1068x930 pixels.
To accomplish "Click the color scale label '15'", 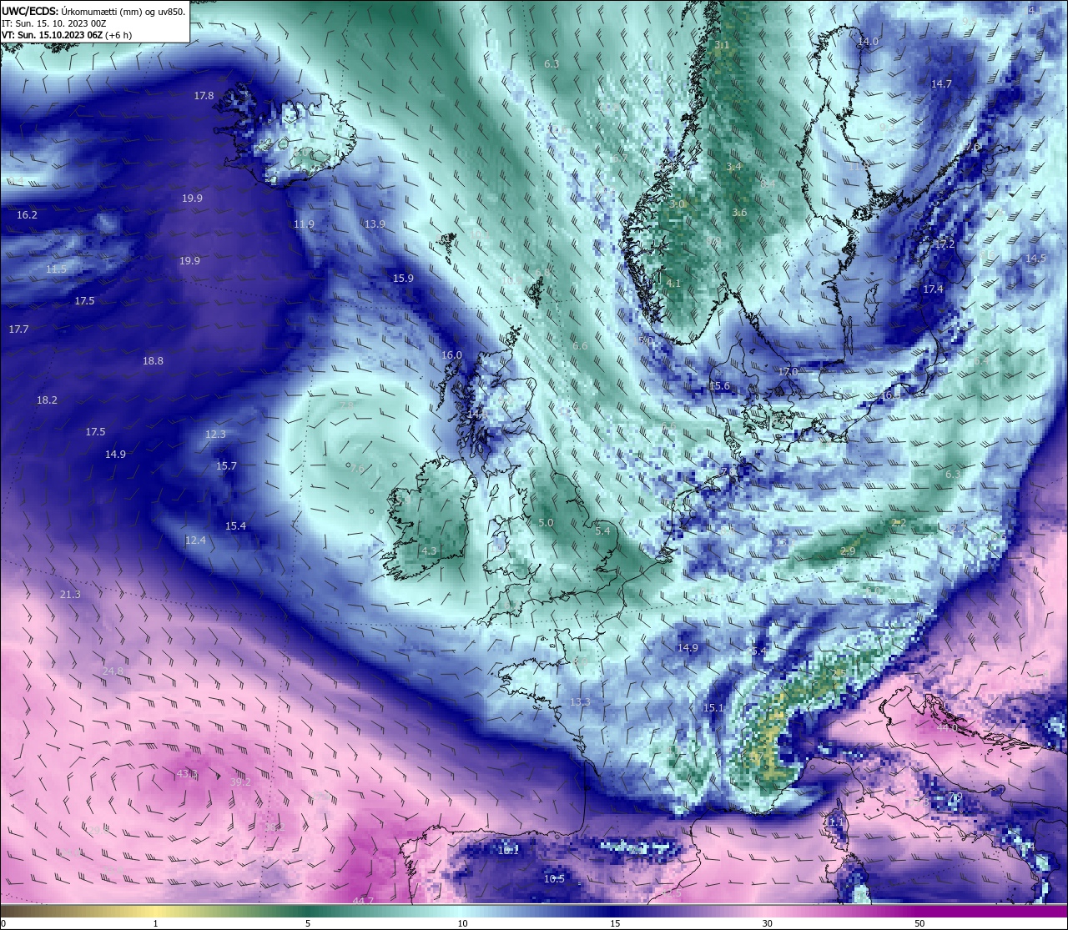I will (614, 923).
